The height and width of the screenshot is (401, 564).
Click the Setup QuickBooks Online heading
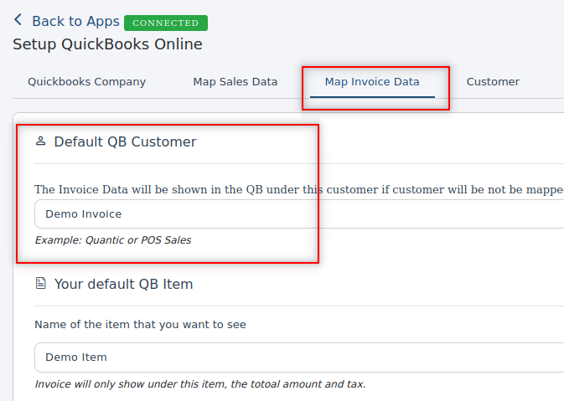[107, 44]
